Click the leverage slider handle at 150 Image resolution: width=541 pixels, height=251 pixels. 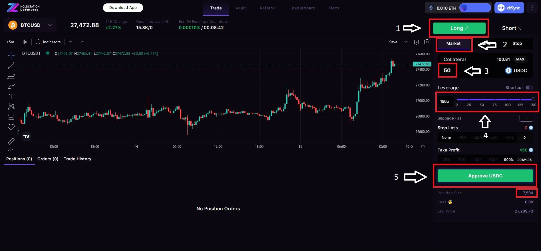(533, 99)
